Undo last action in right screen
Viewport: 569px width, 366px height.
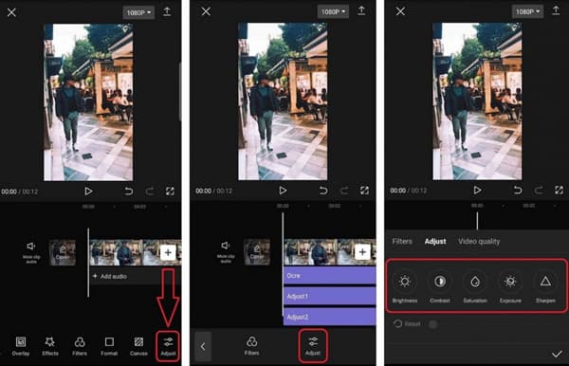518,190
